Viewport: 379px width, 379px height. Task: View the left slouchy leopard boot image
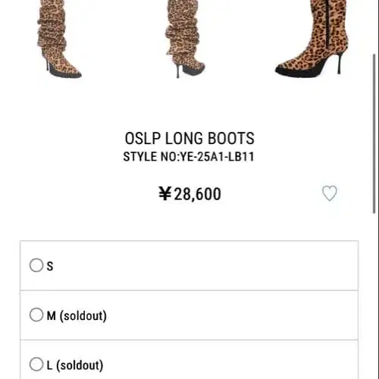point(58,39)
